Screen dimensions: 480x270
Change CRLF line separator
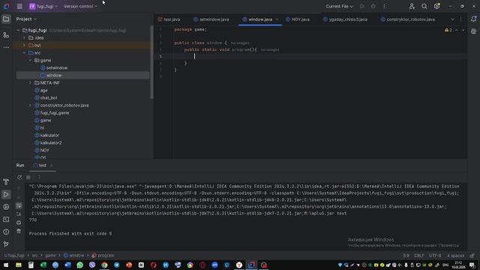[419, 255]
